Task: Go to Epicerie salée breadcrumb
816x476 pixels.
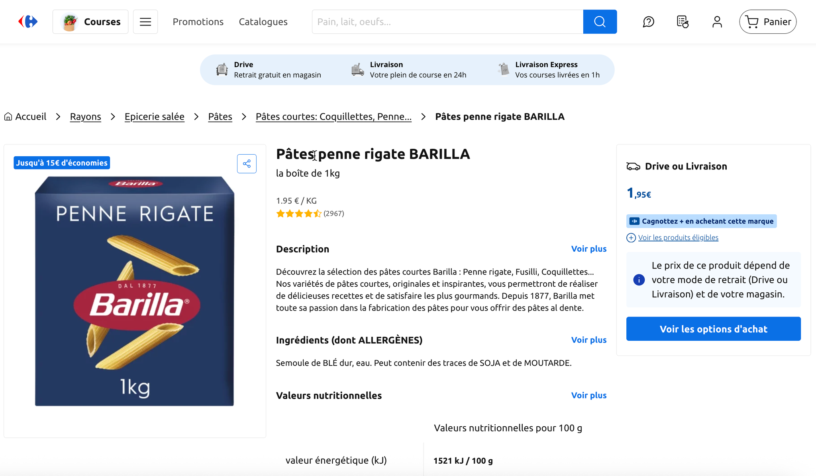Action: coord(154,117)
